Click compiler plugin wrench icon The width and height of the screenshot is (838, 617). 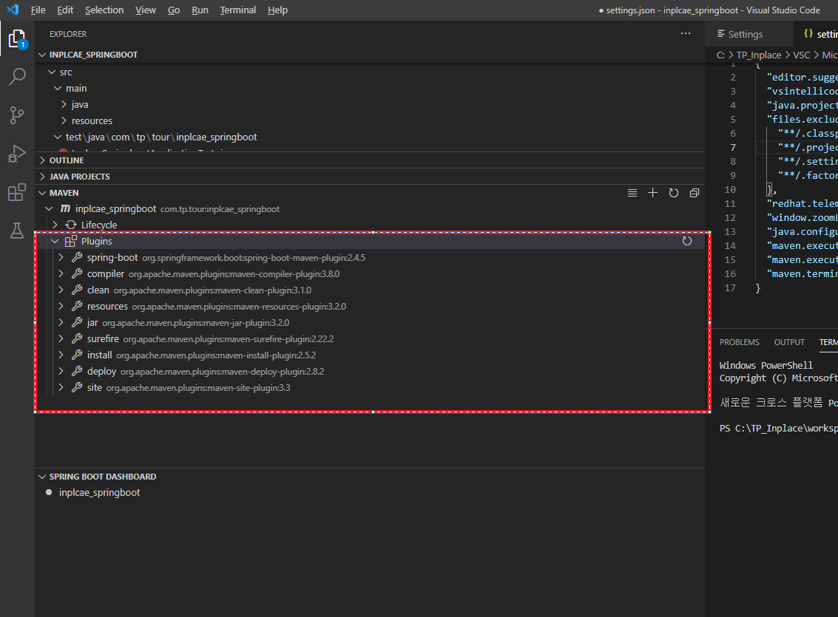(77, 274)
